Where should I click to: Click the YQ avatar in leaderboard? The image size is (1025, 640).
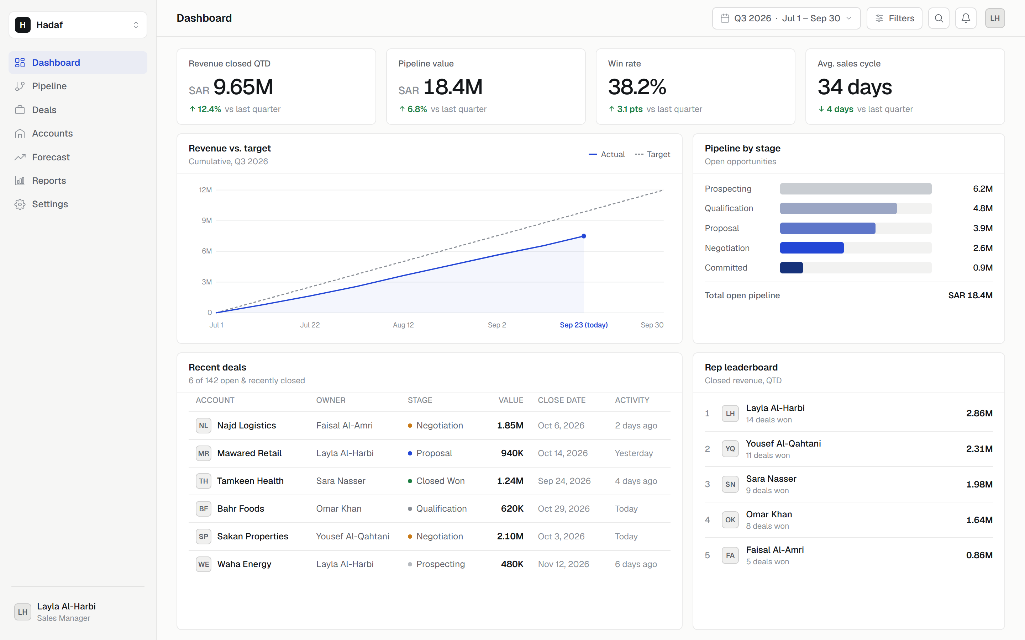730,449
